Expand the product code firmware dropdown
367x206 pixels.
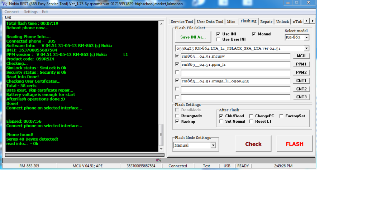pyautogui.click(x=306, y=48)
